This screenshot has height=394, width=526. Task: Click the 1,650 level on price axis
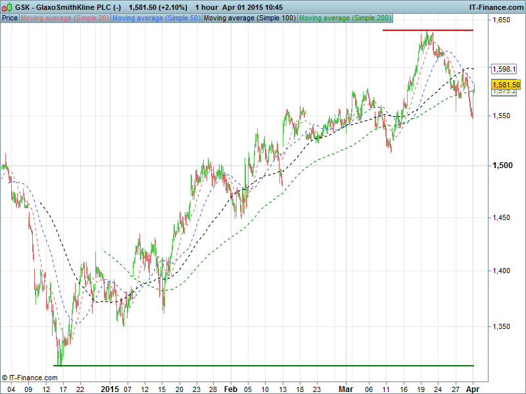502,20
